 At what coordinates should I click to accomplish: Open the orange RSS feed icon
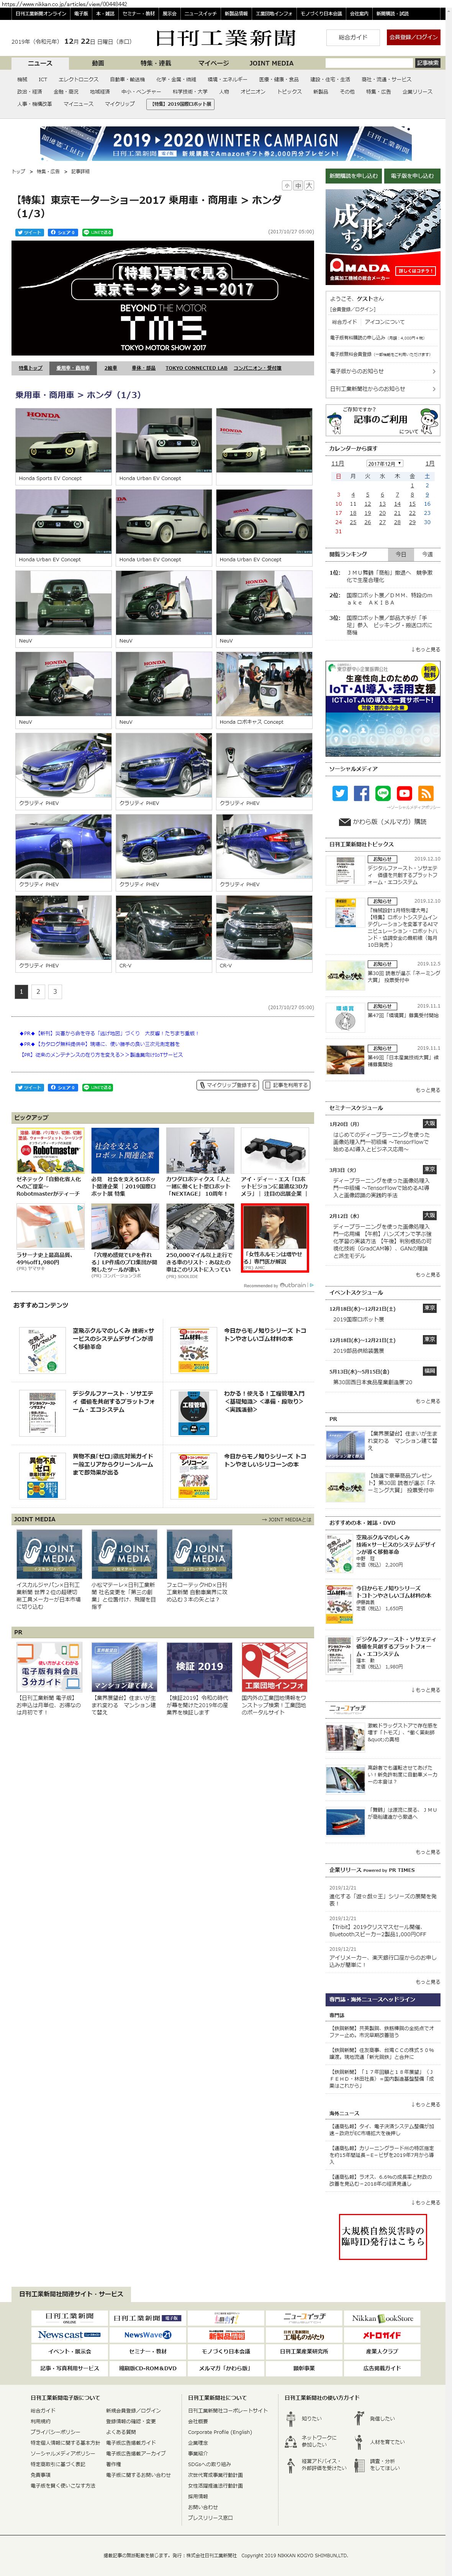tap(426, 793)
